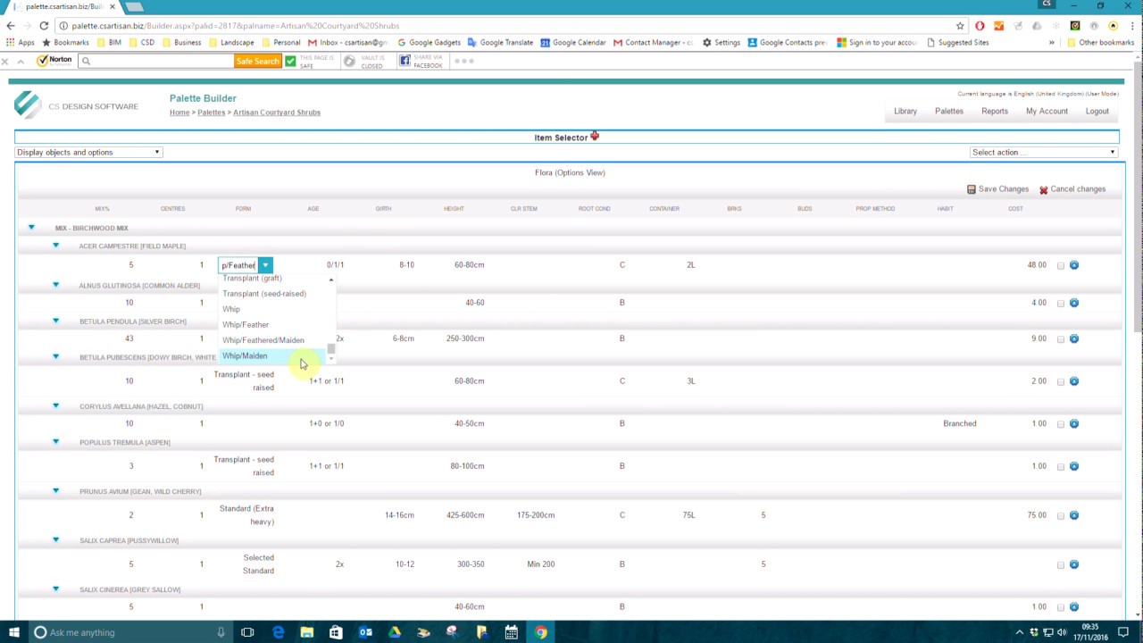This screenshot has height=643, width=1143.
Task: Bookmark this page with star icon
Action: [x=960, y=26]
